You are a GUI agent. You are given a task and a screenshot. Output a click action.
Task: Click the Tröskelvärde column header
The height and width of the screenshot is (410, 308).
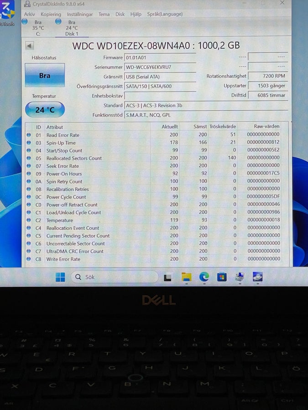(x=223, y=126)
